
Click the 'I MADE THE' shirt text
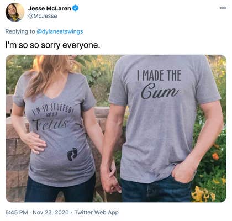(159, 75)
